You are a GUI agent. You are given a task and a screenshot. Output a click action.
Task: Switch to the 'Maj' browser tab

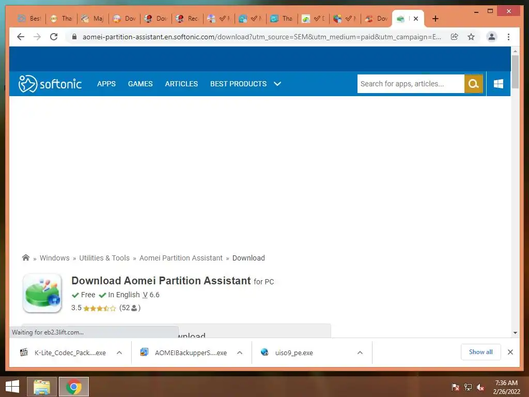click(x=93, y=19)
